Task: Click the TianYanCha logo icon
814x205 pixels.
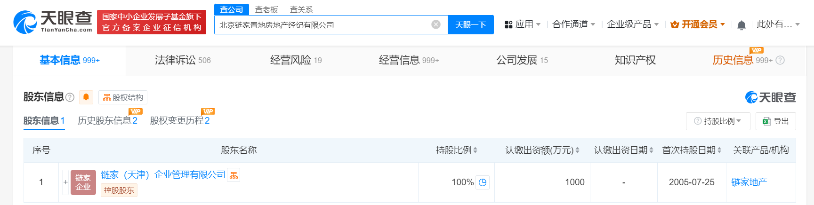Action: pyautogui.click(x=25, y=23)
